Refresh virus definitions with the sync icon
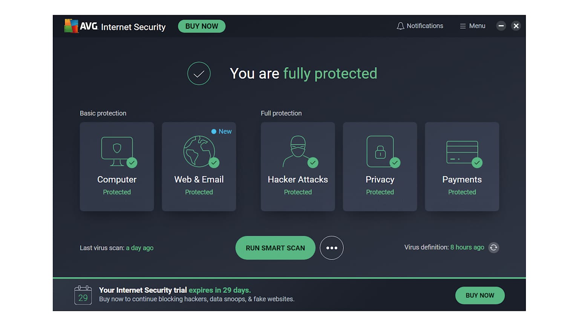579x326 pixels. 494,248
